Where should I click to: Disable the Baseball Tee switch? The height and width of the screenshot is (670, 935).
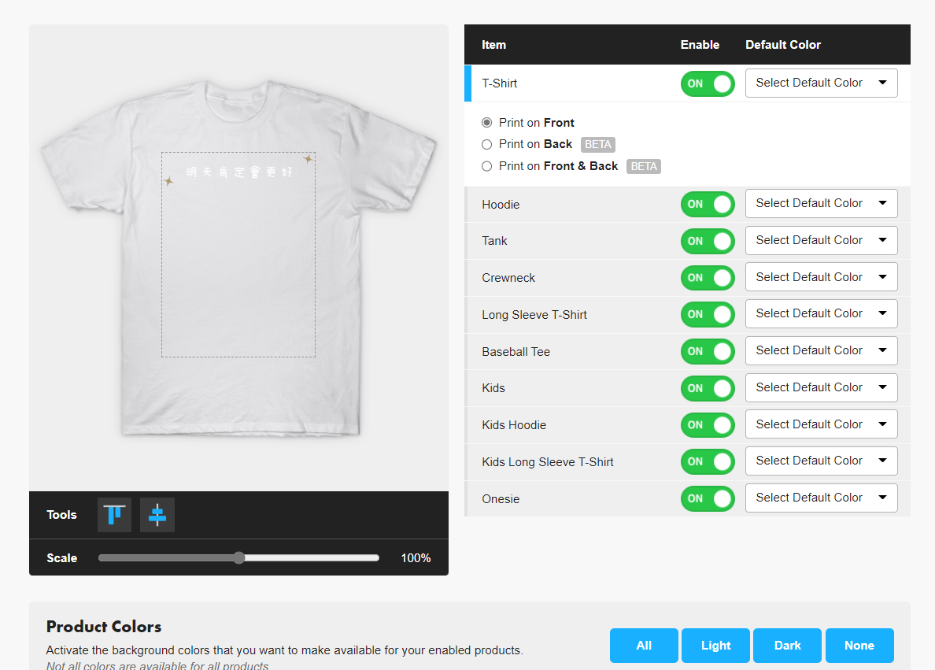pos(708,351)
